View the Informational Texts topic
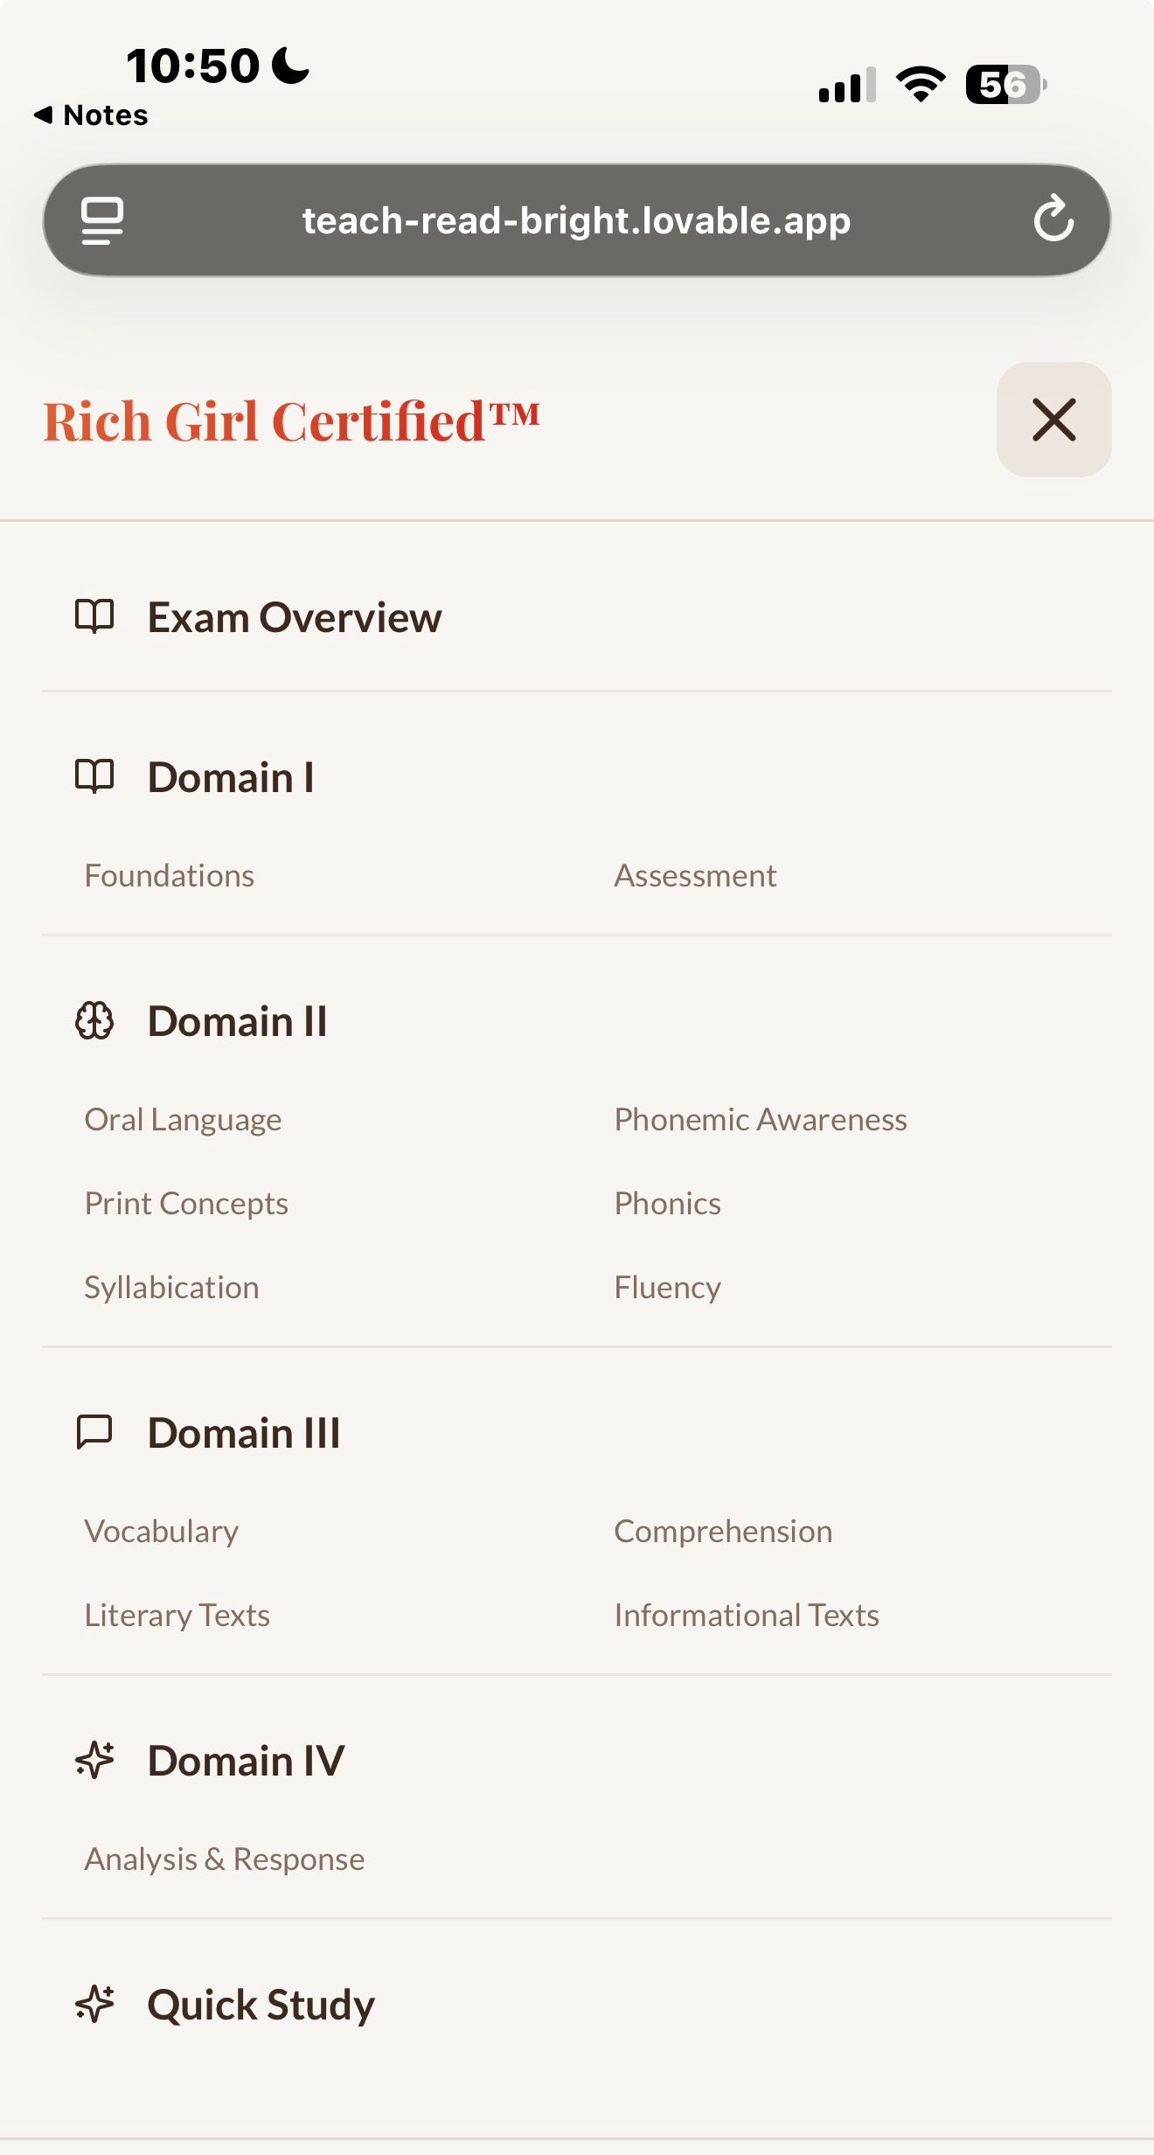This screenshot has width=1154, height=2155. pos(747,1614)
